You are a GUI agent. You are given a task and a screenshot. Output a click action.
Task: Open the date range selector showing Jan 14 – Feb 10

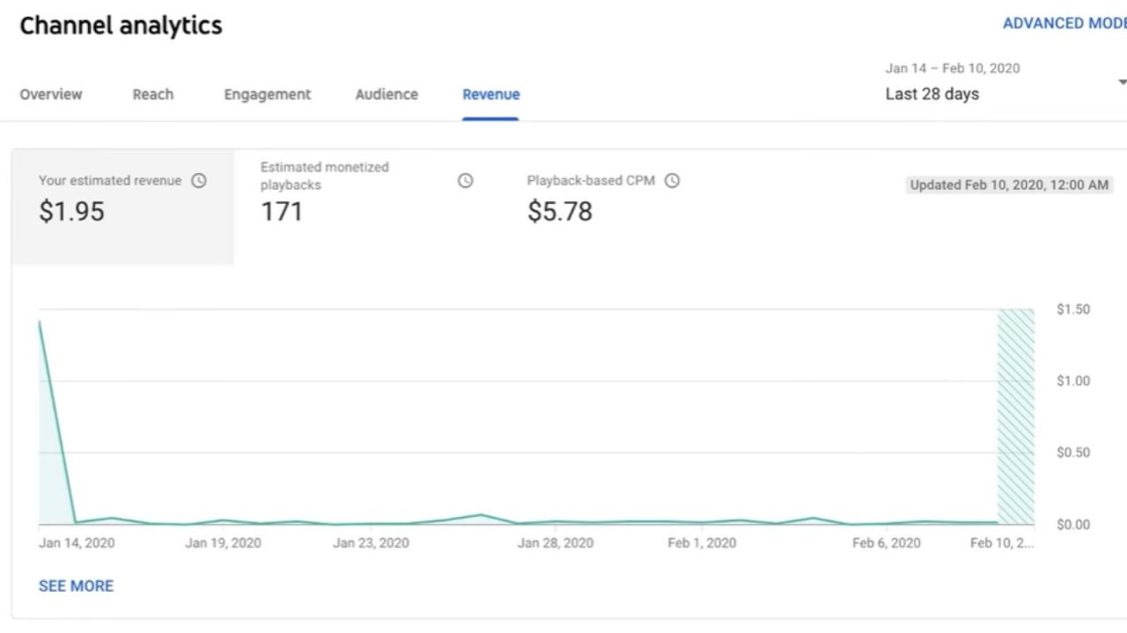pyautogui.click(x=952, y=68)
